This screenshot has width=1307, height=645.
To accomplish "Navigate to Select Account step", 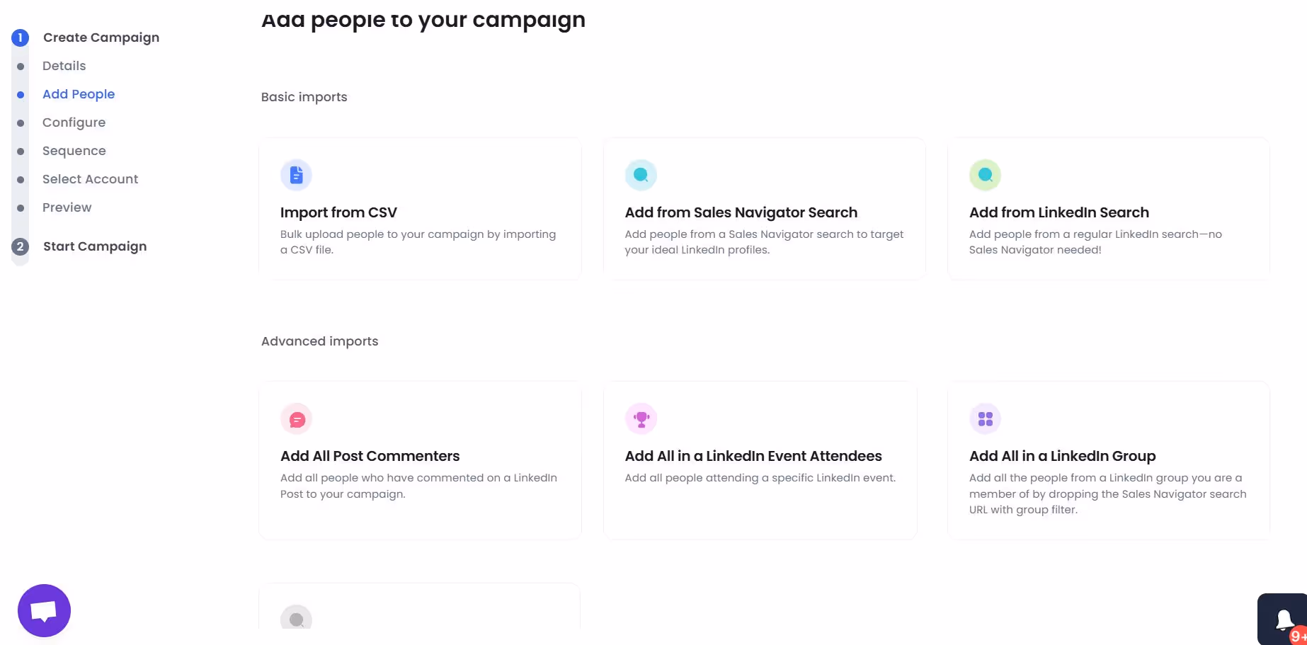I will [90, 178].
